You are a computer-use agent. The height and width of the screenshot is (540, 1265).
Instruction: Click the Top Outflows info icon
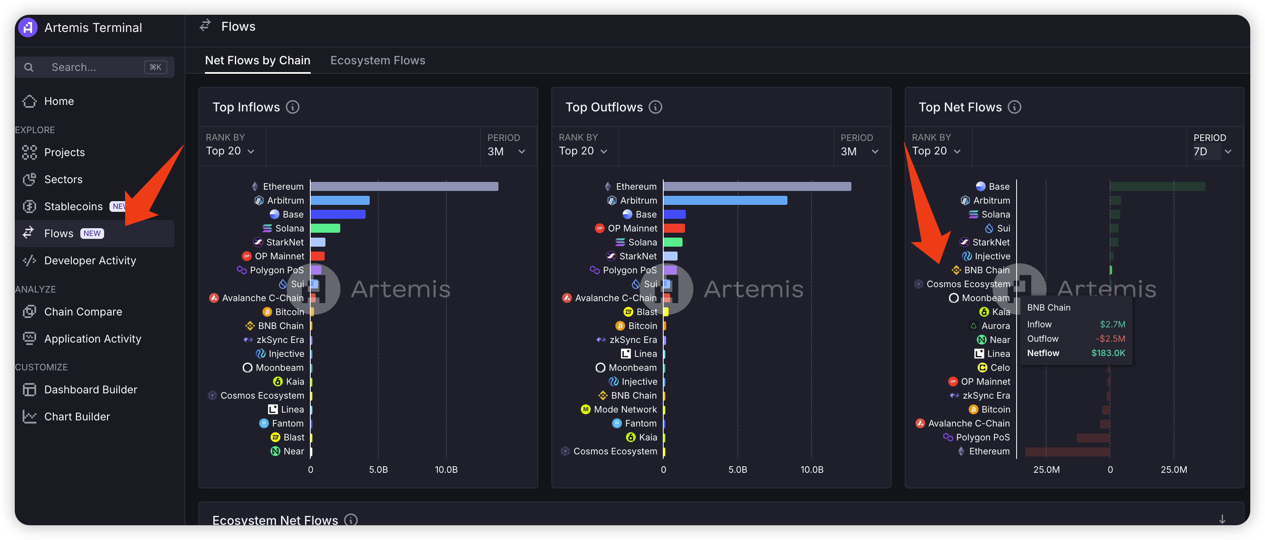point(655,107)
